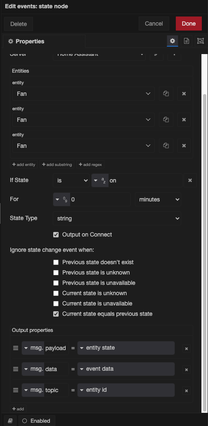
Task: Open the second Fan entity dropdown
Action: (83, 120)
